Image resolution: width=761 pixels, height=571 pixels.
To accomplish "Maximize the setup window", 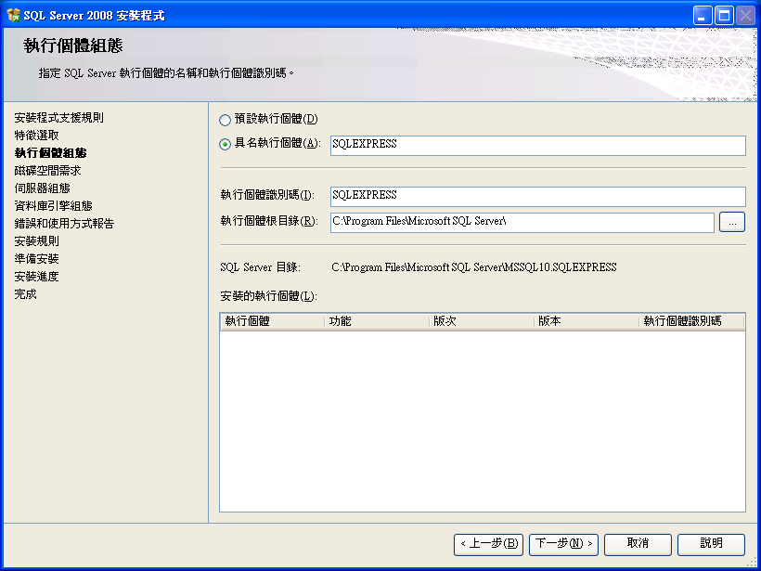I will tap(724, 16).
